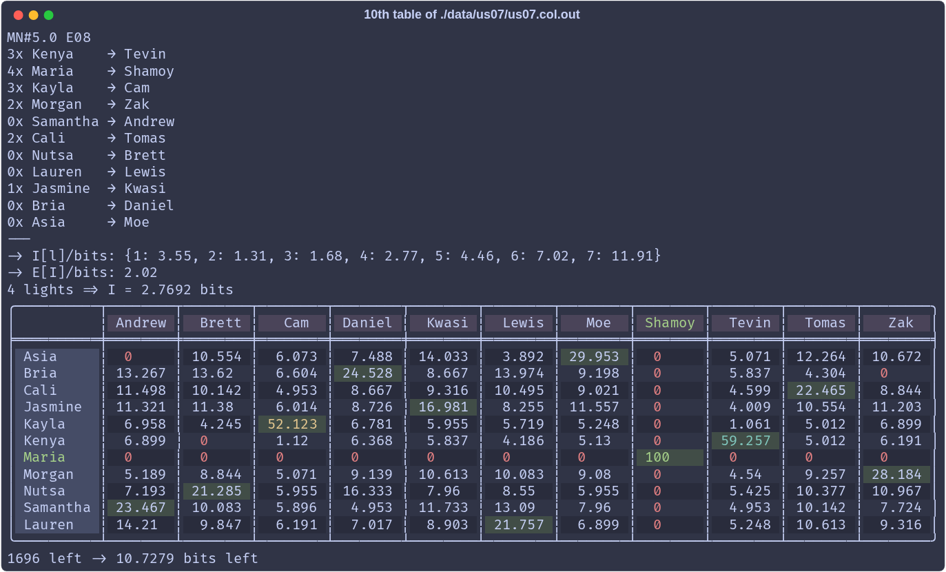This screenshot has width=946, height=572.
Task: Click the cell '1.12' in Kenya row
Action: coord(292,440)
